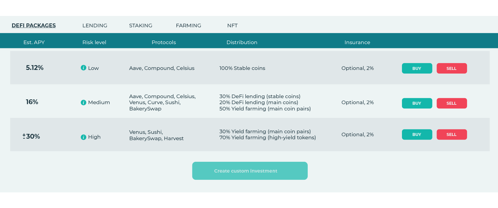Click the Protocols column header
This screenshot has height=208, width=498.
tap(164, 42)
